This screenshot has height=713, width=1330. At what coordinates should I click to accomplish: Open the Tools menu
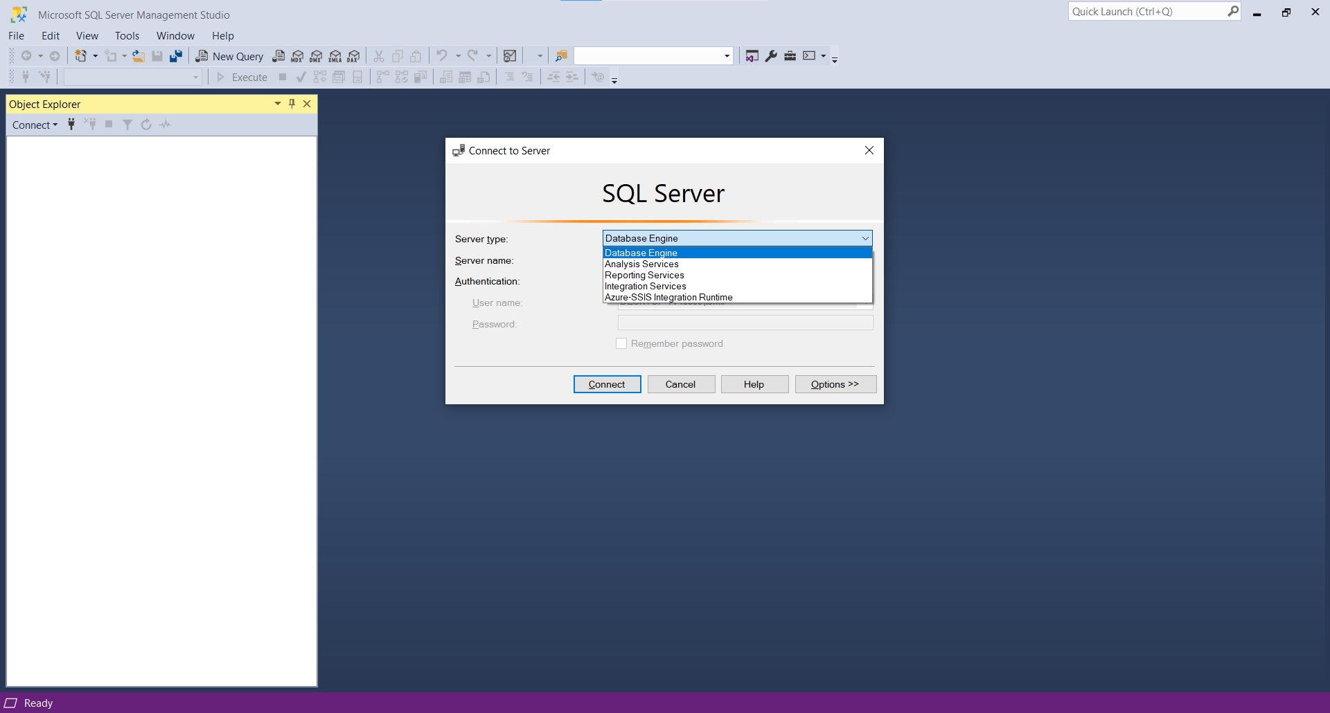[x=127, y=35]
